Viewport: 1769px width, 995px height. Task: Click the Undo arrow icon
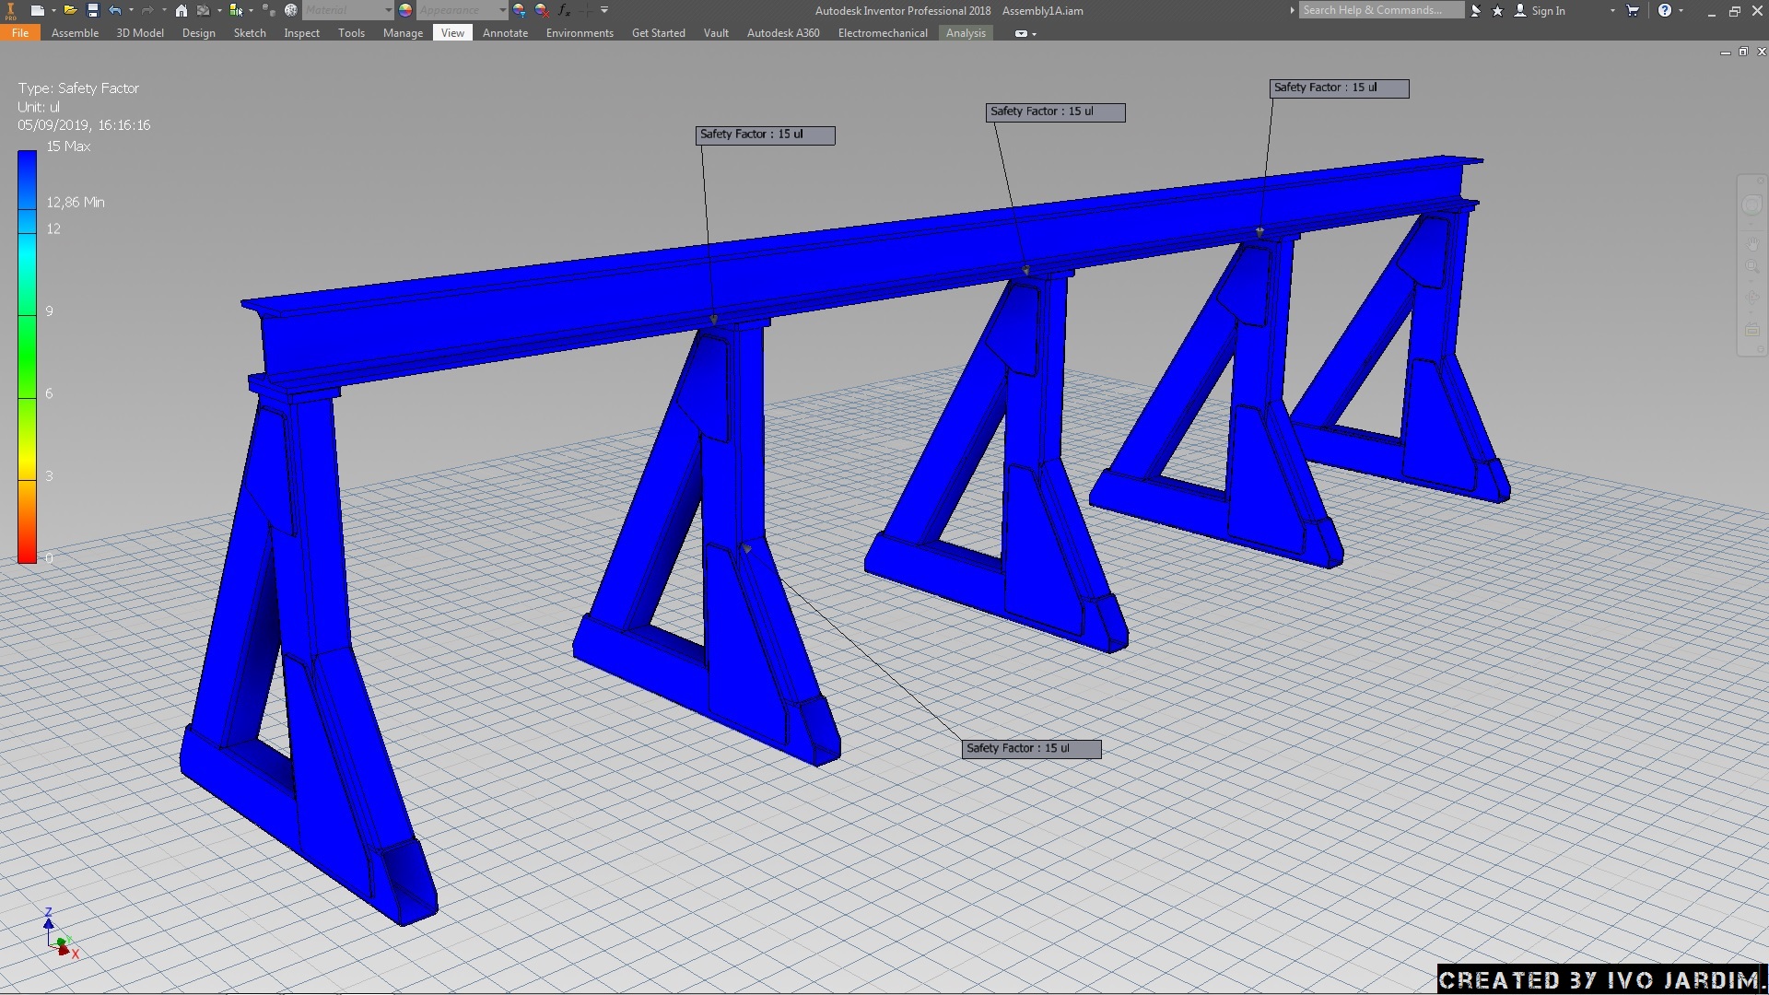point(114,10)
